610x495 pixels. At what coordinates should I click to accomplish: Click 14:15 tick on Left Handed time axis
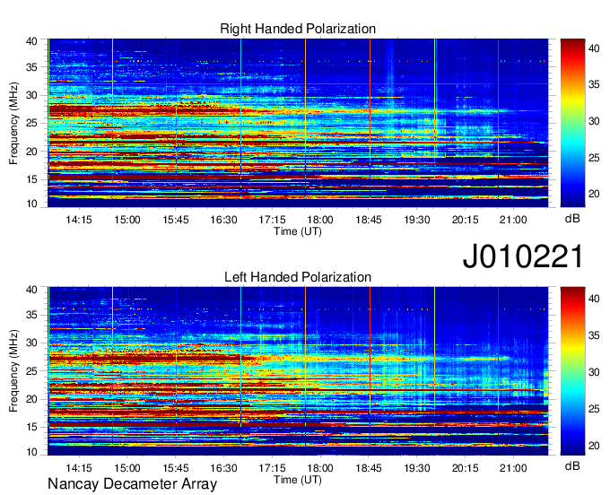(79, 468)
